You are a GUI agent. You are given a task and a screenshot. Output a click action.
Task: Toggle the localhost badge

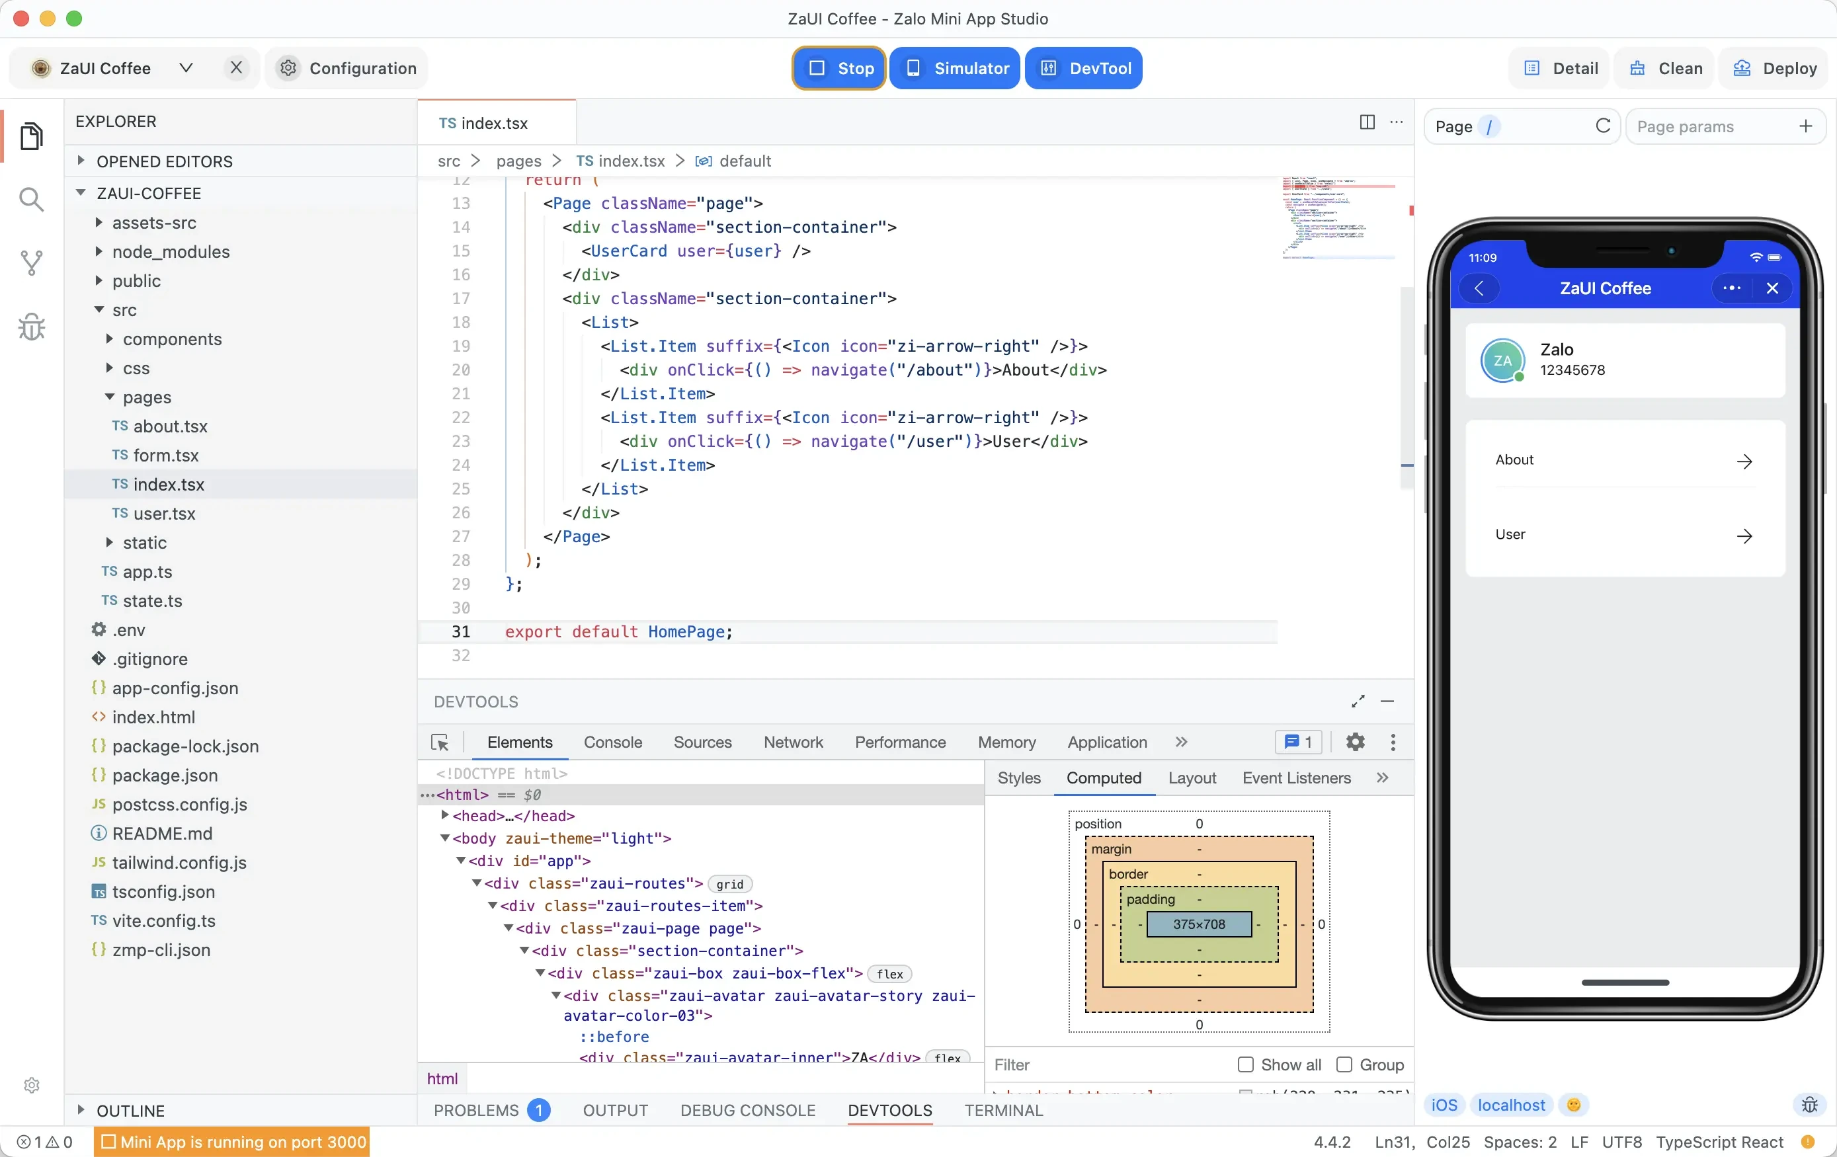tap(1510, 1104)
